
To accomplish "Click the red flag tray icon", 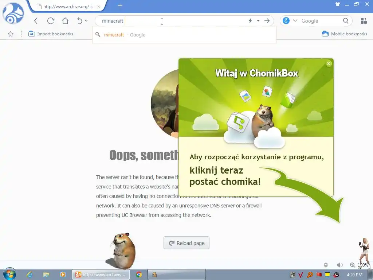I will point(319,275).
